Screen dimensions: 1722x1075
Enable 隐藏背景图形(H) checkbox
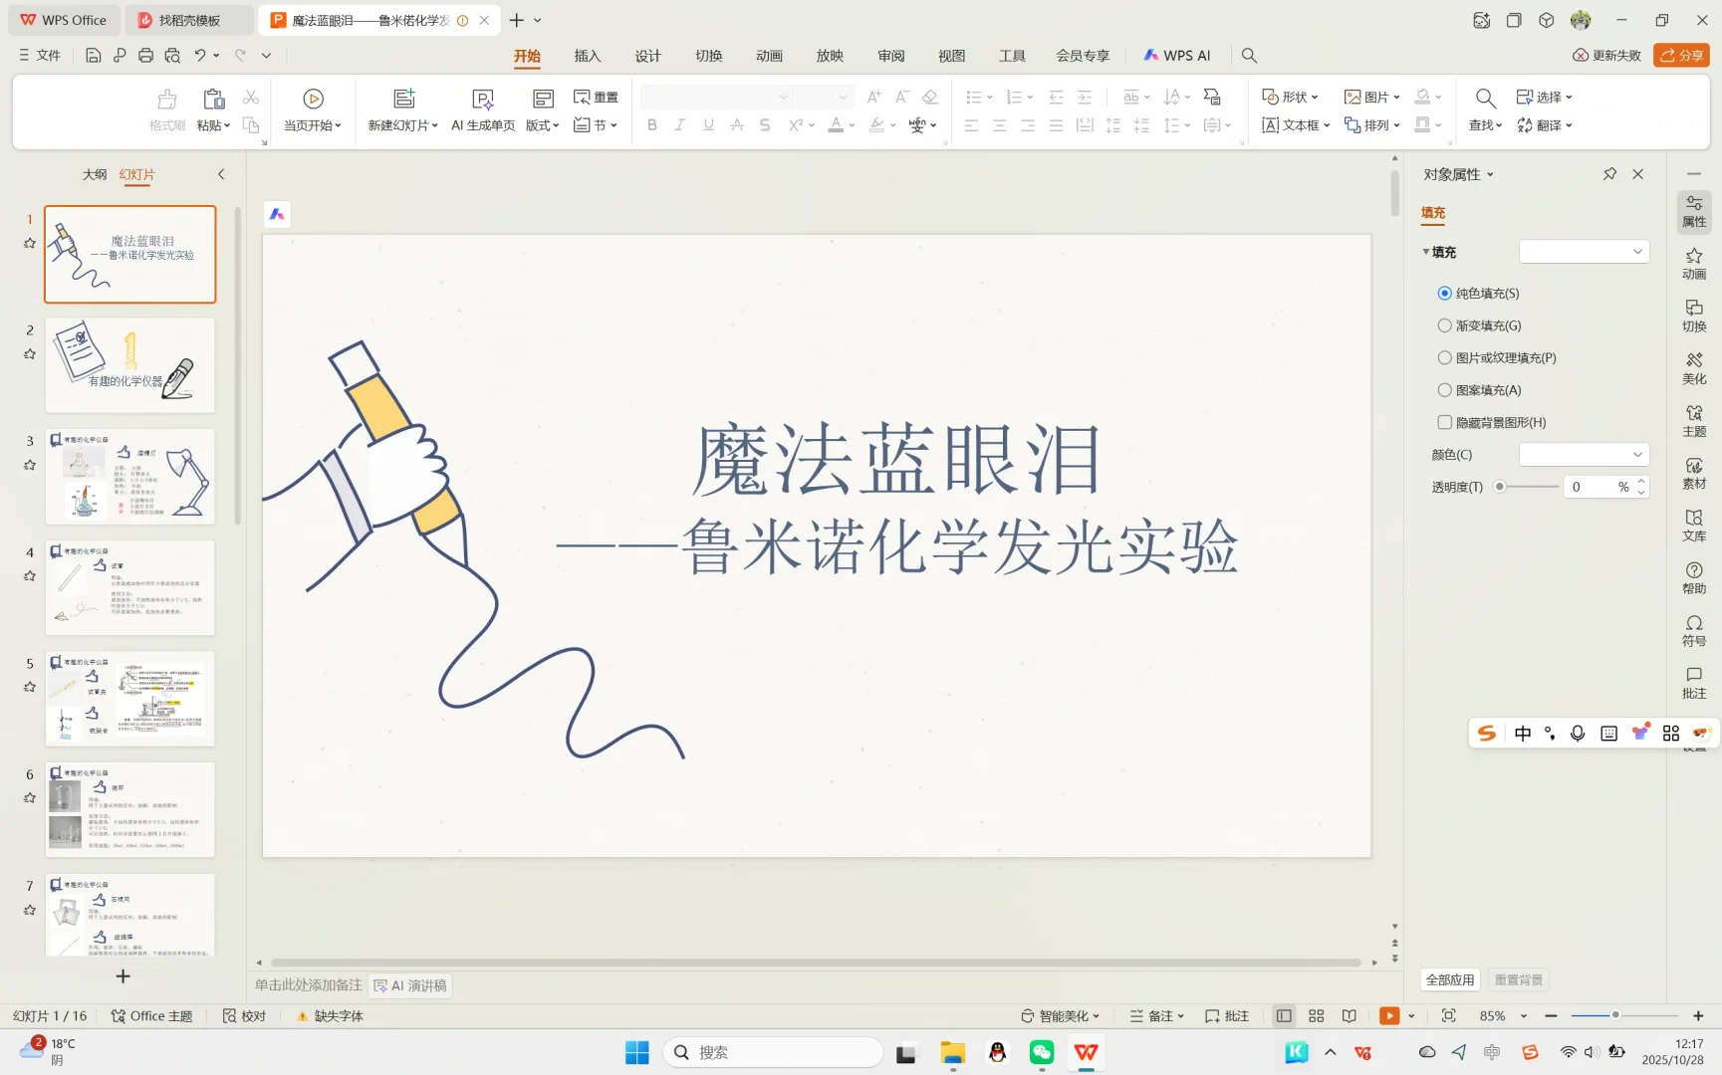pyautogui.click(x=1445, y=422)
